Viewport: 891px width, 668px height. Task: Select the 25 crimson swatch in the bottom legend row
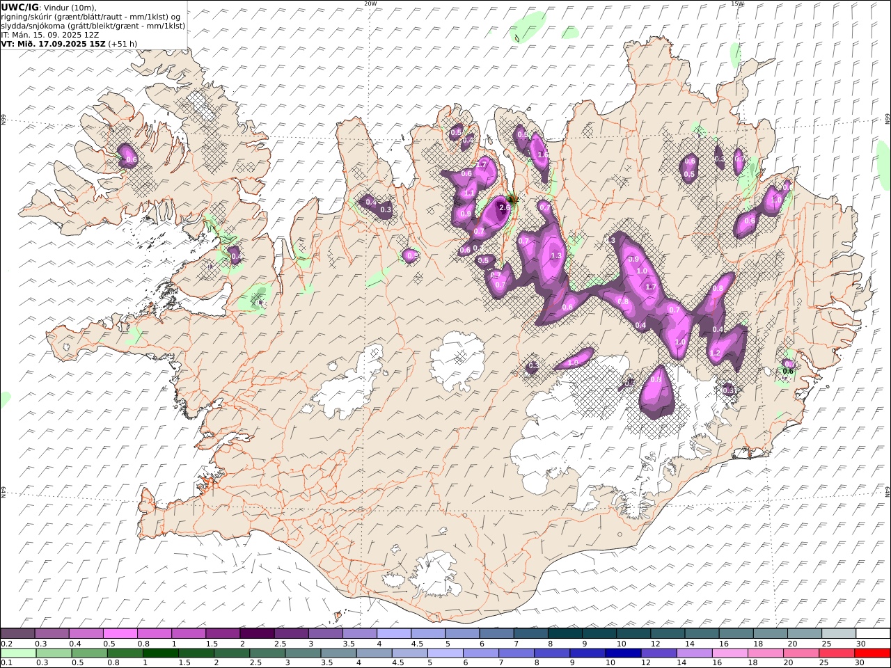[x=837, y=653]
